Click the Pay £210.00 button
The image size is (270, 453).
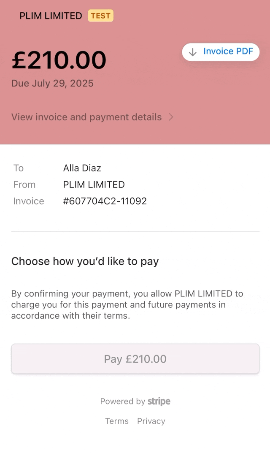(x=135, y=359)
